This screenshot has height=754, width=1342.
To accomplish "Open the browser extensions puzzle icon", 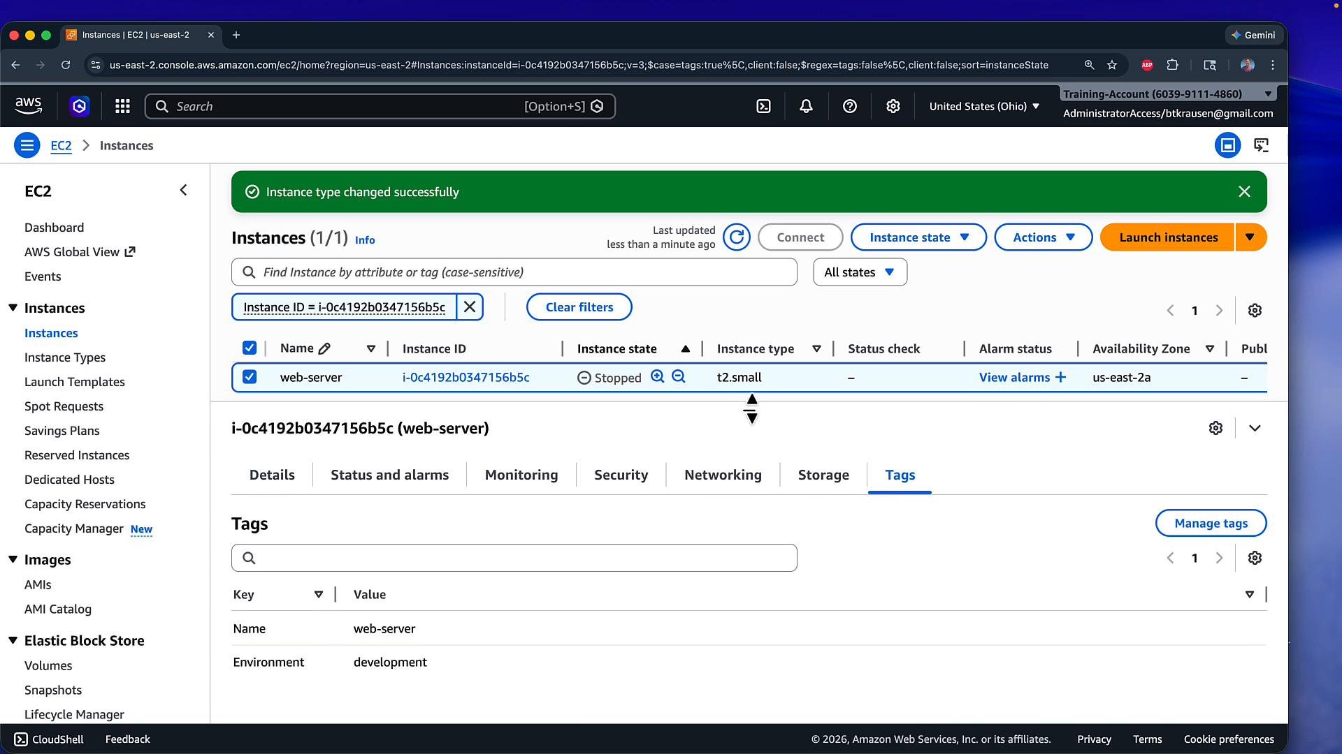I will tap(1173, 65).
